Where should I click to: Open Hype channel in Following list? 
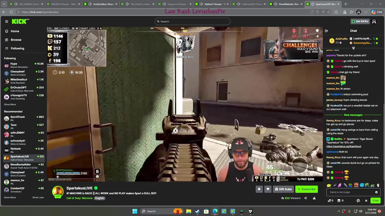(x=23, y=65)
